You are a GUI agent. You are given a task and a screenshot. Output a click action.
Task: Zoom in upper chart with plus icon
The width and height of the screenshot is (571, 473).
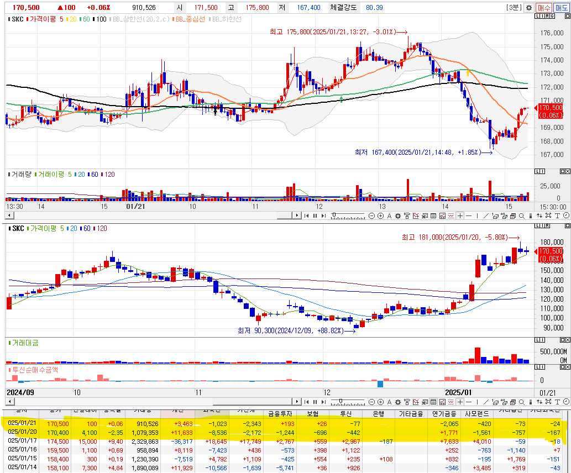point(380,216)
